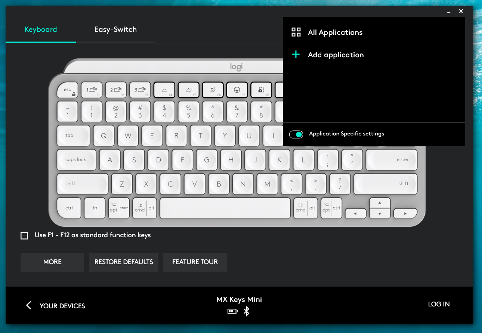The height and width of the screenshot is (333, 482).
Task: Close the Logitech Options window
Action: click(461, 11)
